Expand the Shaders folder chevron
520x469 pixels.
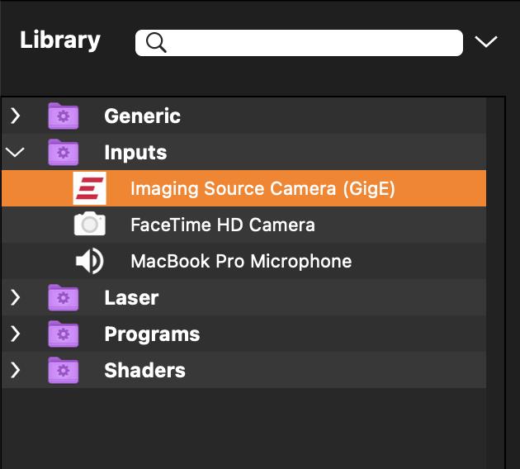pyautogui.click(x=15, y=370)
